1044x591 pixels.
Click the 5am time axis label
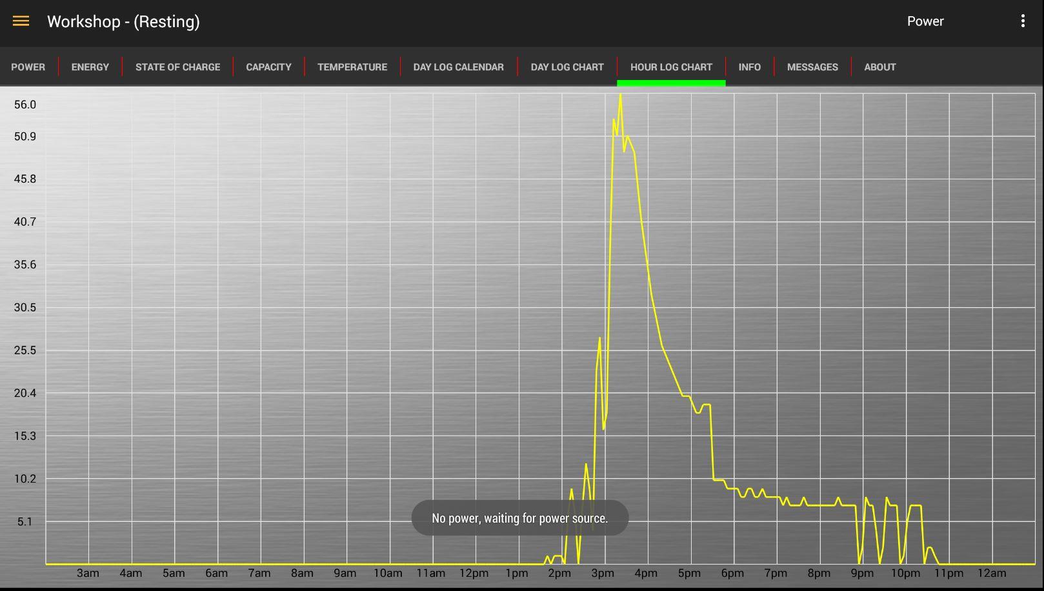point(174,573)
